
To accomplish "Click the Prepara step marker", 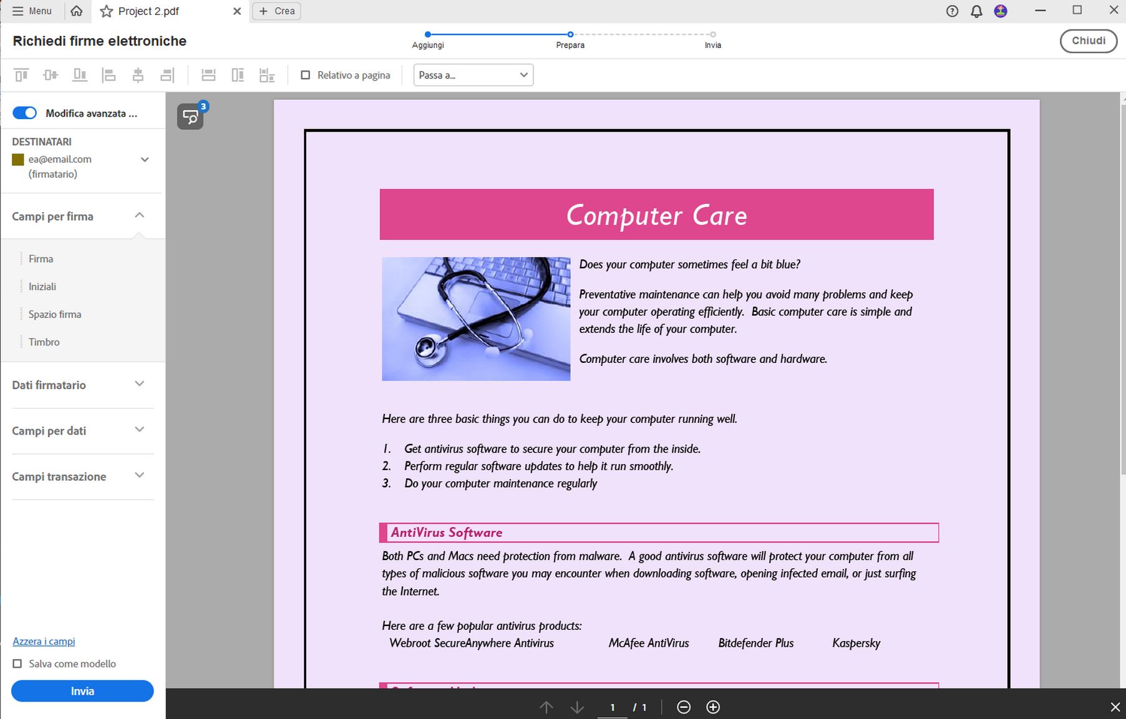I will (570, 34).
